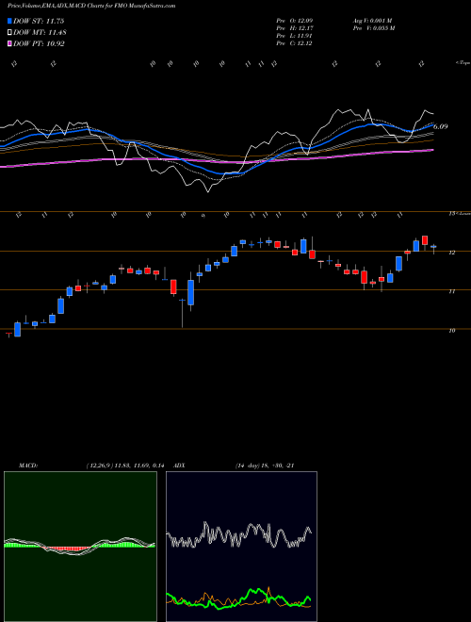Click the 'DOW ST: 11.75' legend label
Screen dimensions: 471x622
coord(39,22)
